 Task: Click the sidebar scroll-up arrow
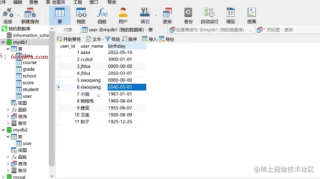[52, 29]
